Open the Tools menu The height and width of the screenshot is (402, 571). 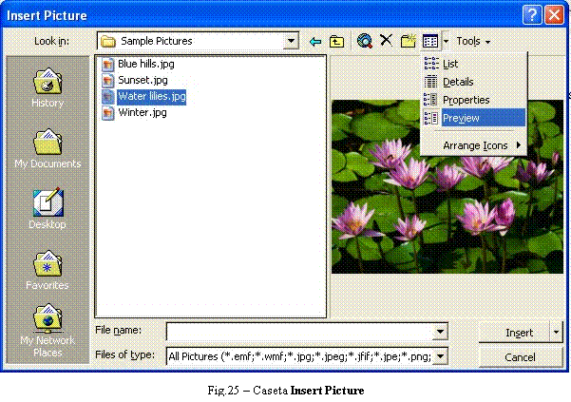[472, 42]
